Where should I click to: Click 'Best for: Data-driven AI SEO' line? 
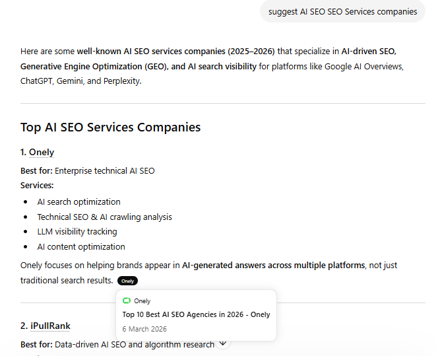(x=117, y=344)
